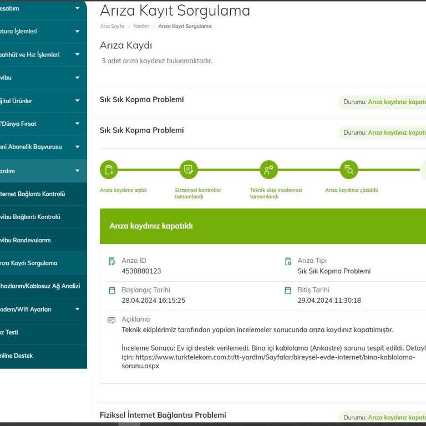Expand the Modem/Wifi Ayarları submenu arrow

[78, 309]
